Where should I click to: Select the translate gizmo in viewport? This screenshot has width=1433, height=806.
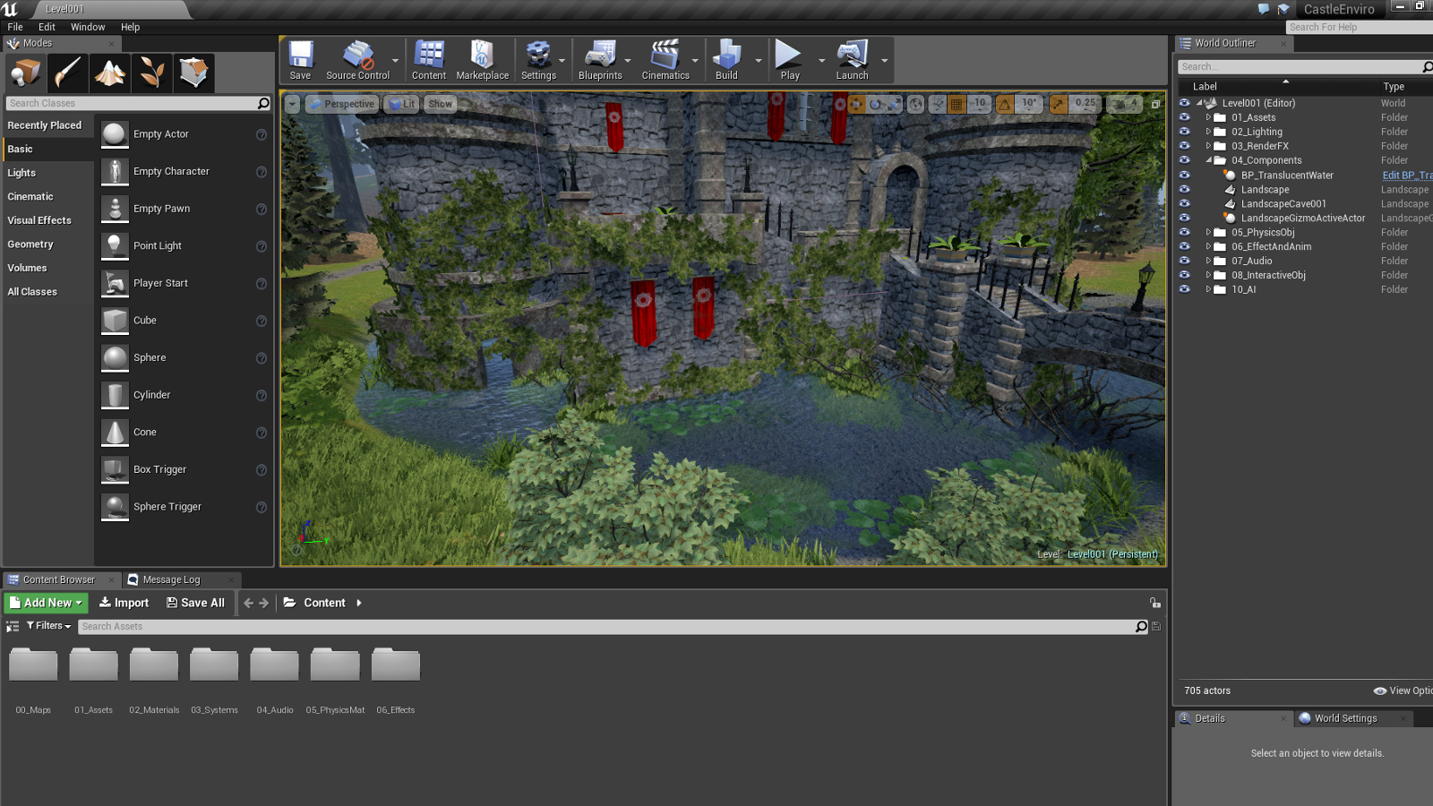pos(857,104)
